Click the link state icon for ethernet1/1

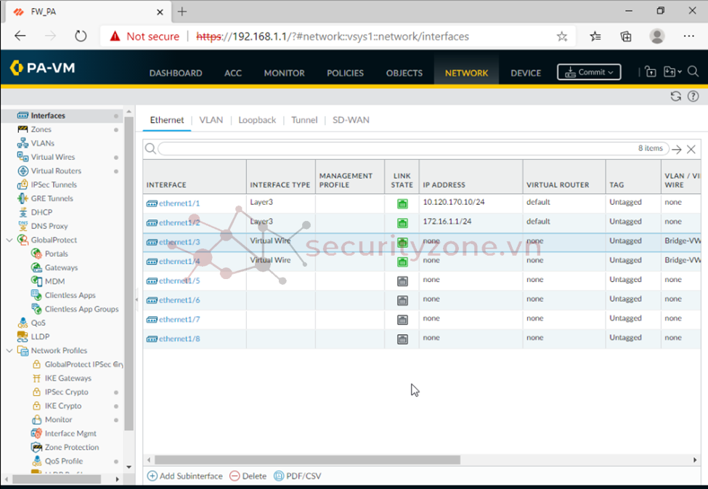(402, 204)
